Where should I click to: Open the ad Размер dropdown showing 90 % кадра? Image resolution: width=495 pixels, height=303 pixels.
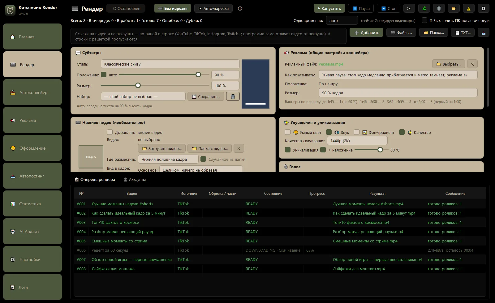[x=398, y=93]
